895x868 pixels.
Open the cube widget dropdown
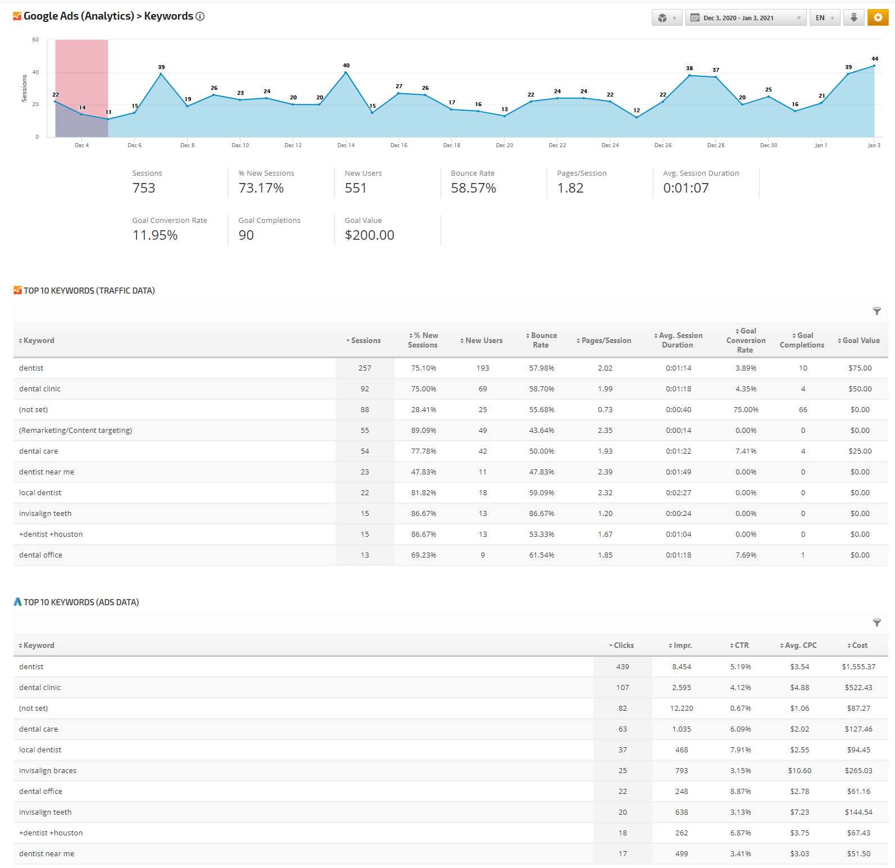pos(667,17)
